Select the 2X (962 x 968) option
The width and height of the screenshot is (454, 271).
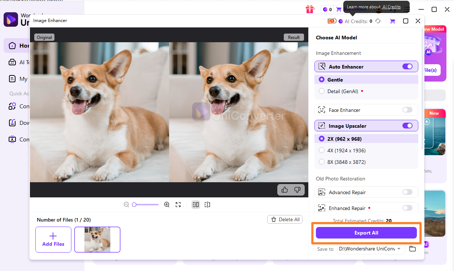pyautogui.click(x=322, y=139)
